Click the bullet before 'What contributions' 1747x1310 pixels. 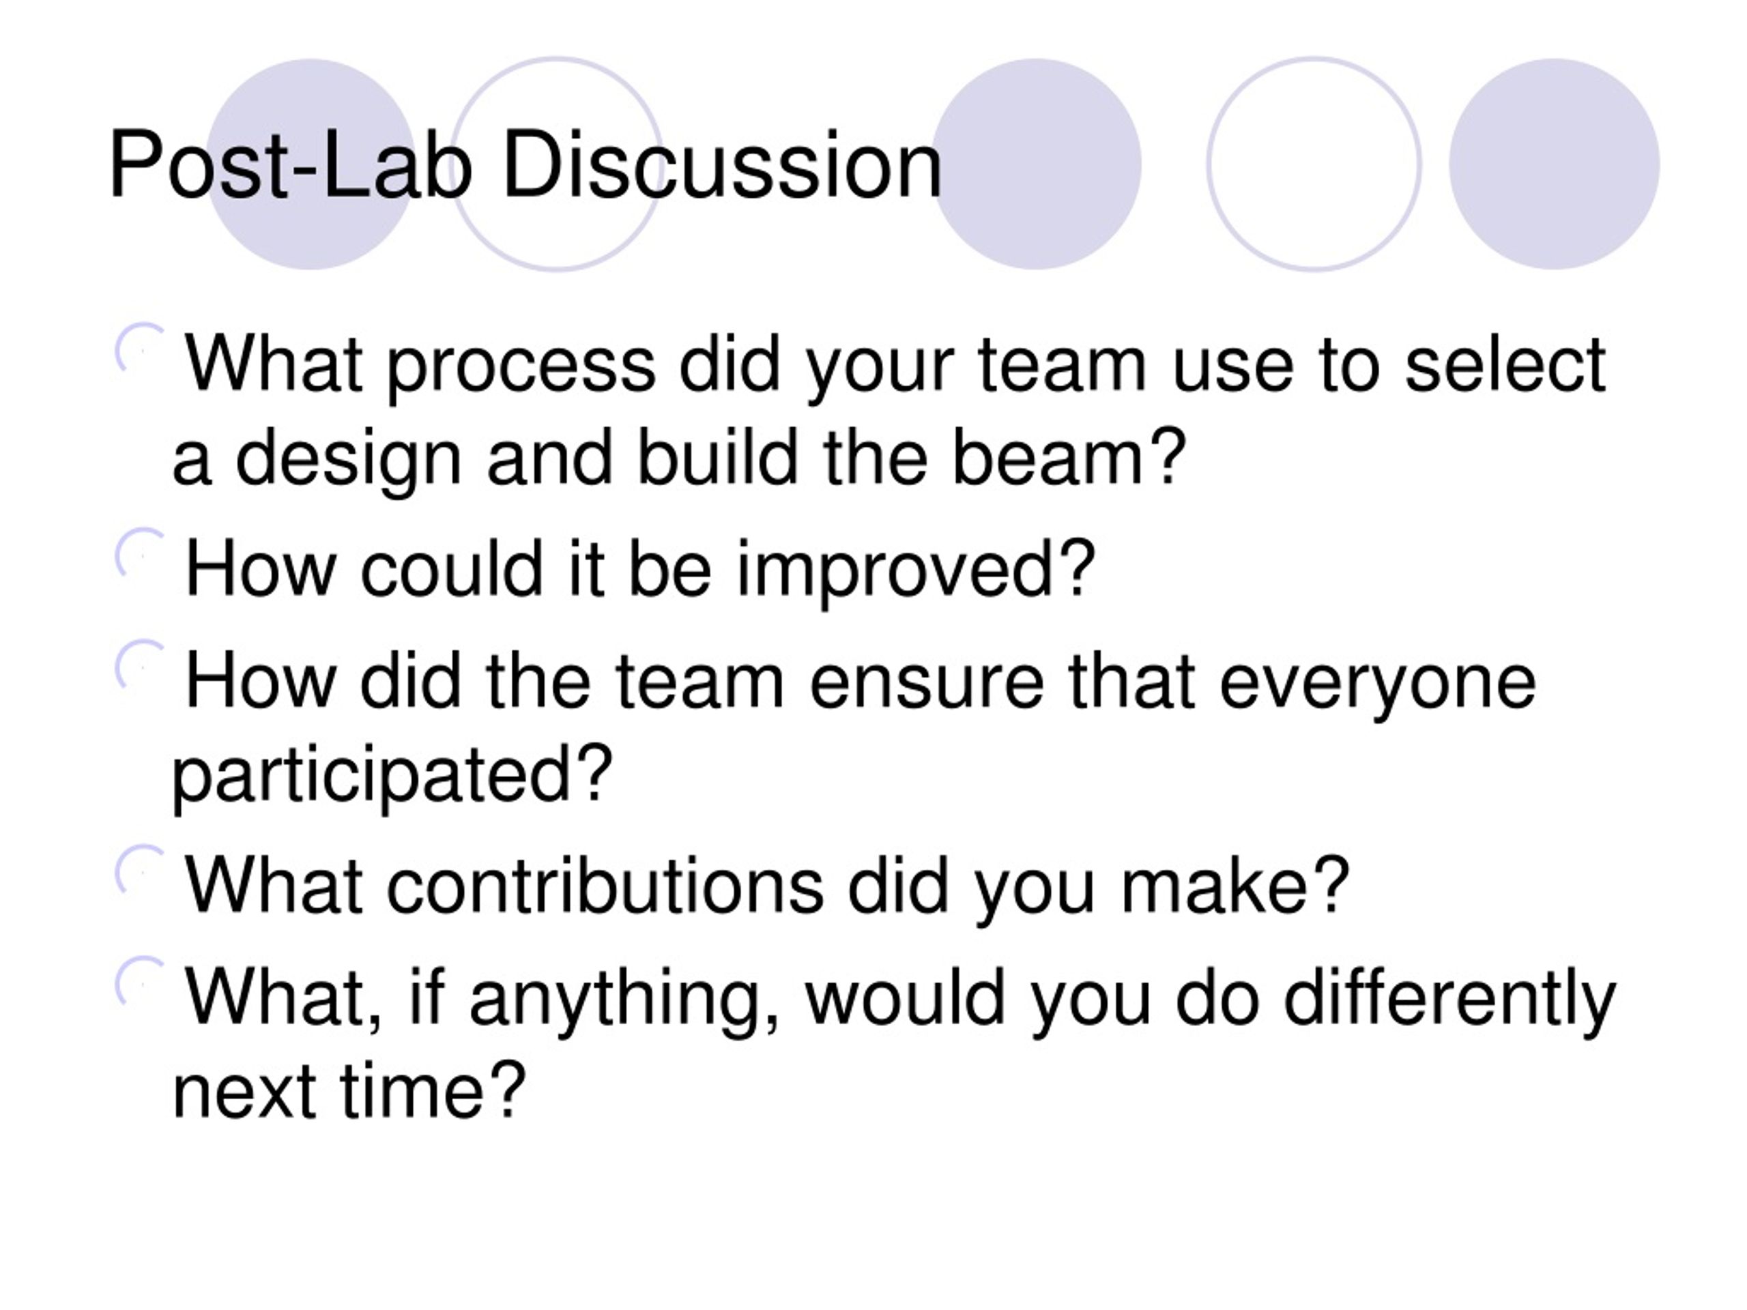(x=140, y=870)
